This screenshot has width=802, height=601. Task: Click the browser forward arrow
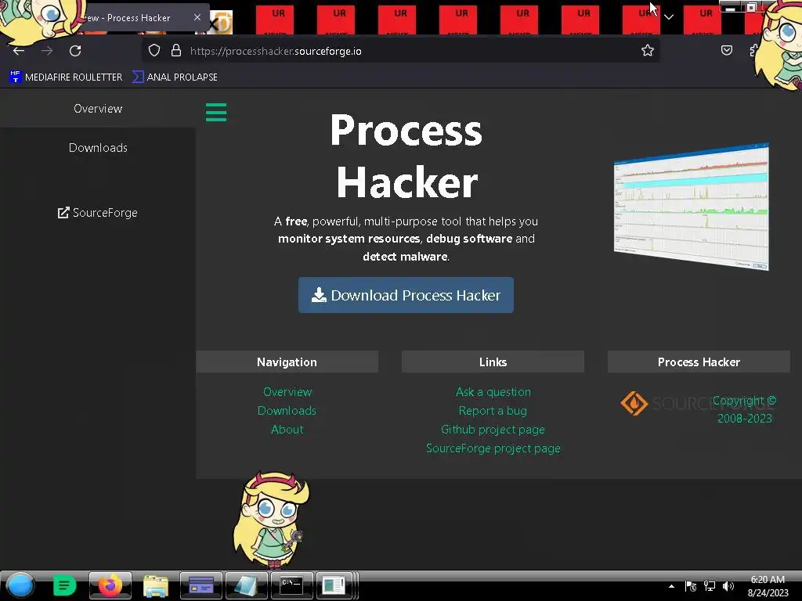coord(47,51)
